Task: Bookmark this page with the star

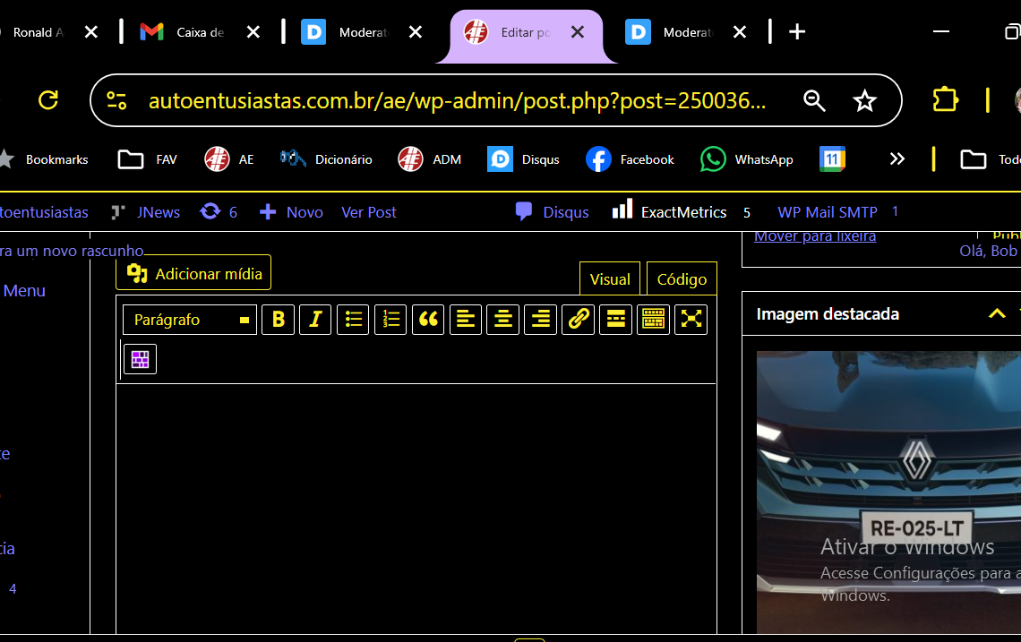Action: pyautogui.click(x=864, y=101)
